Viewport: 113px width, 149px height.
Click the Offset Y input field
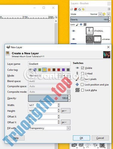[43, 122]
